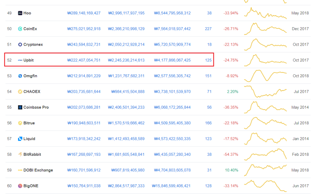Open the Liquid exchange link
The width and height of the screenshot is (312, 194).
coord(29,139)
